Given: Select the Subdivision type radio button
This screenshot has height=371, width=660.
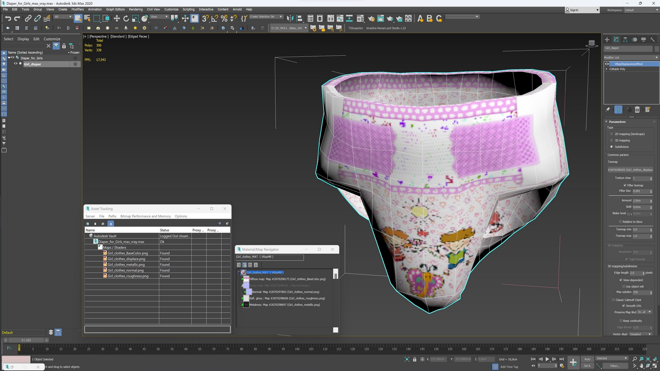Looking at the screenshot, I should [612, 147].
